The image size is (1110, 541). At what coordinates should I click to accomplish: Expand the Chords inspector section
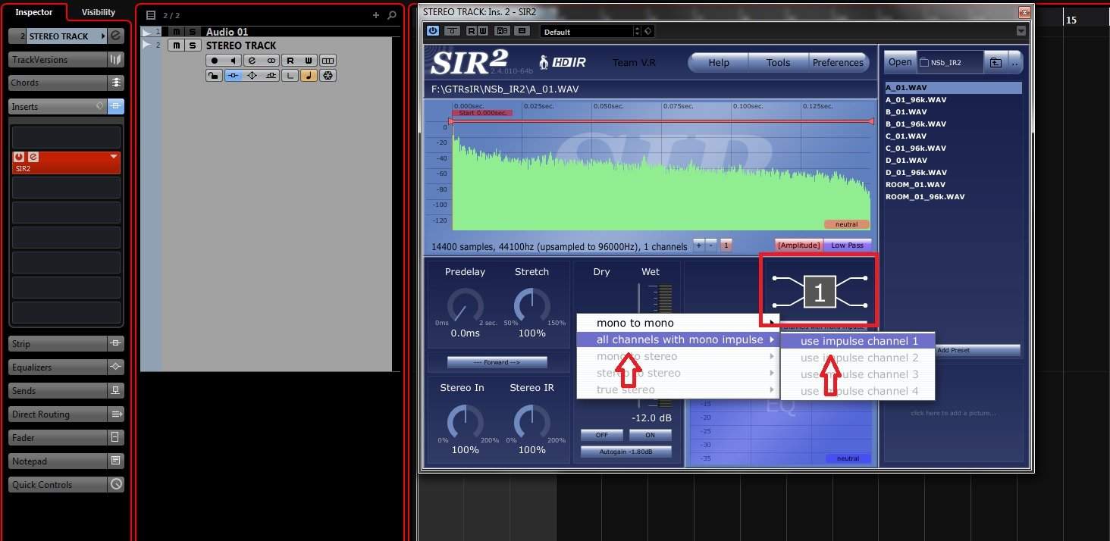[58, 83]
